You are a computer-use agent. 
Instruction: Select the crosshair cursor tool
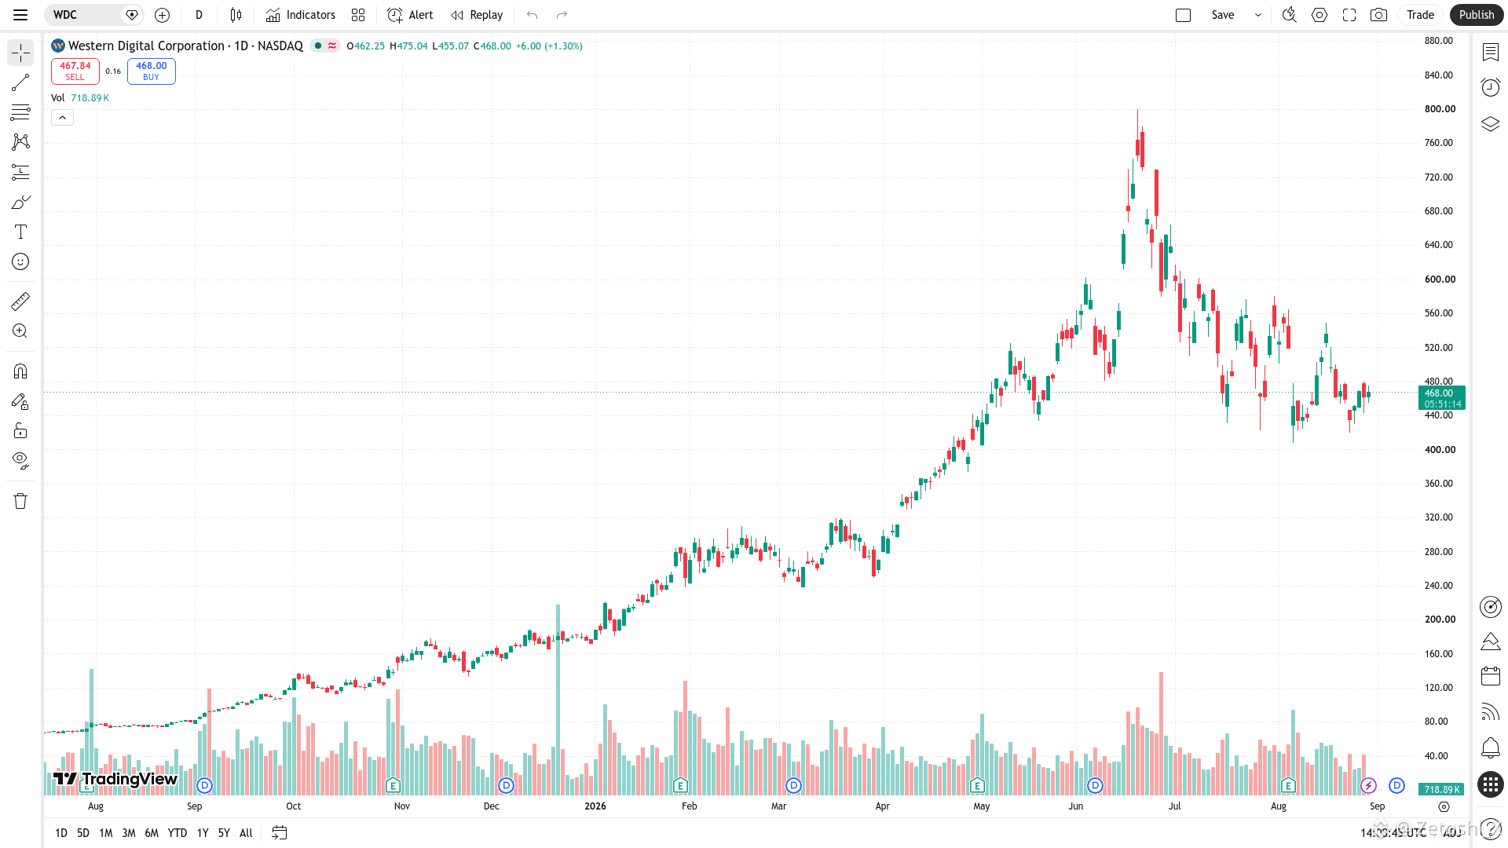coord(20,53)
